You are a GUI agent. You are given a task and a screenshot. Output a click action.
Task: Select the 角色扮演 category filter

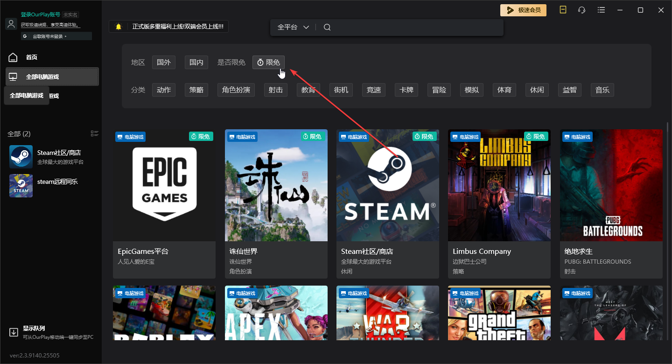pos(236,90)
